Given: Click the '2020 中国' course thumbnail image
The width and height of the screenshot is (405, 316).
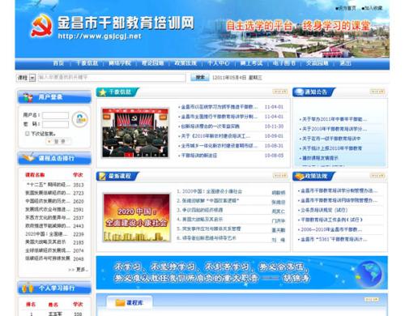Looking at the screenshot, I should pos(137,217).
